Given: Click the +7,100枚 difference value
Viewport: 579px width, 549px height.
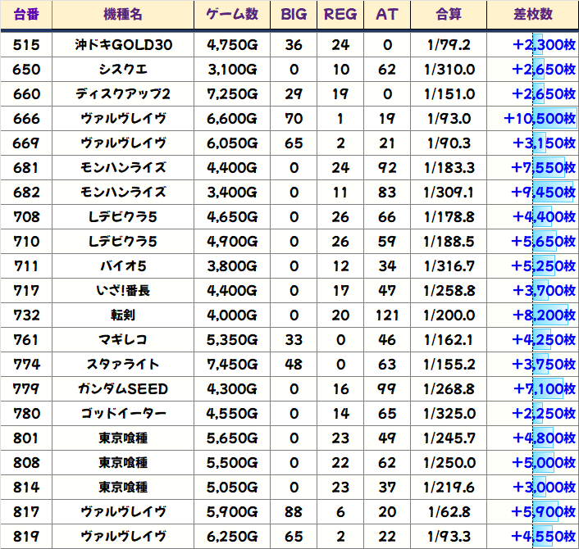Looking at the screenshot, I should point(545,389).
